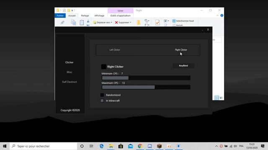
Task: Open the Mail app from taskbar
Action: 130,146
